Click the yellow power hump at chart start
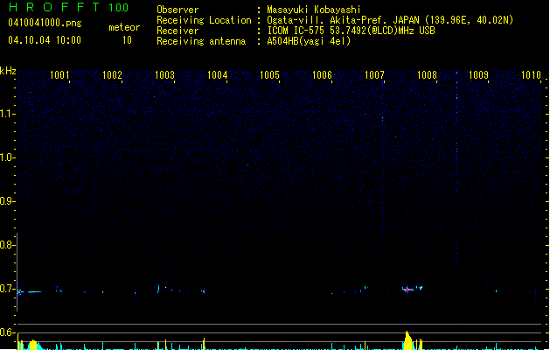The width and height of the screenshot is (550, 350). [x=32, y=345]
